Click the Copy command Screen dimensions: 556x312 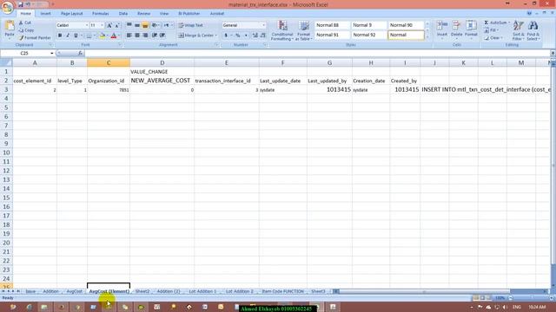[x=27, y=30]
